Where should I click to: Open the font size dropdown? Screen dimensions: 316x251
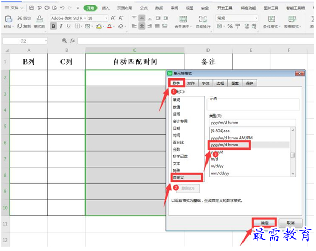106,18
